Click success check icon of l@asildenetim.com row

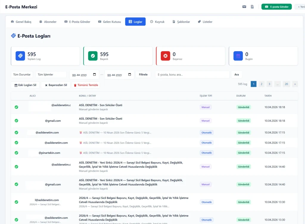pos(16,202)
